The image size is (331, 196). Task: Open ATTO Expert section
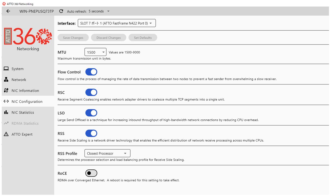click(28, 134)
